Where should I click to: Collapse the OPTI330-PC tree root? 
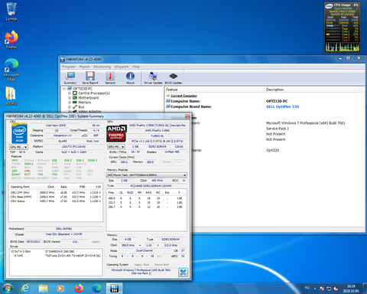pyautogui.click(x=64, y=89)
